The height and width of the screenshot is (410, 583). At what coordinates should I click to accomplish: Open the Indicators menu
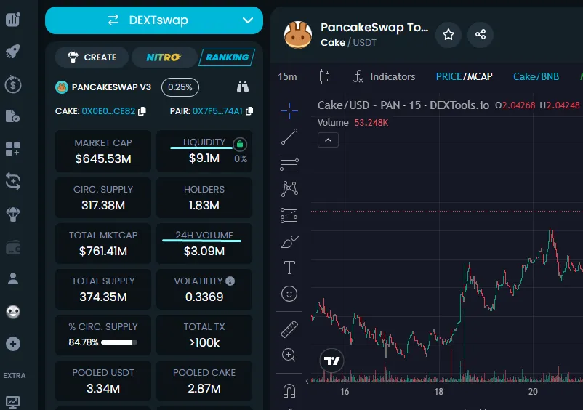(384, 76)
